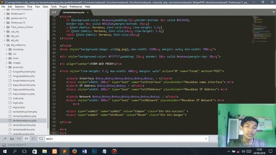Toggle wrap search option
This screenshot has width=276, height=155.
26,139
